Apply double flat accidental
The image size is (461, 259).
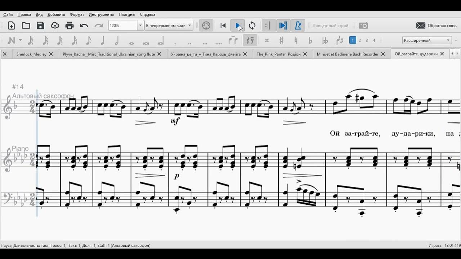point(325,40)
